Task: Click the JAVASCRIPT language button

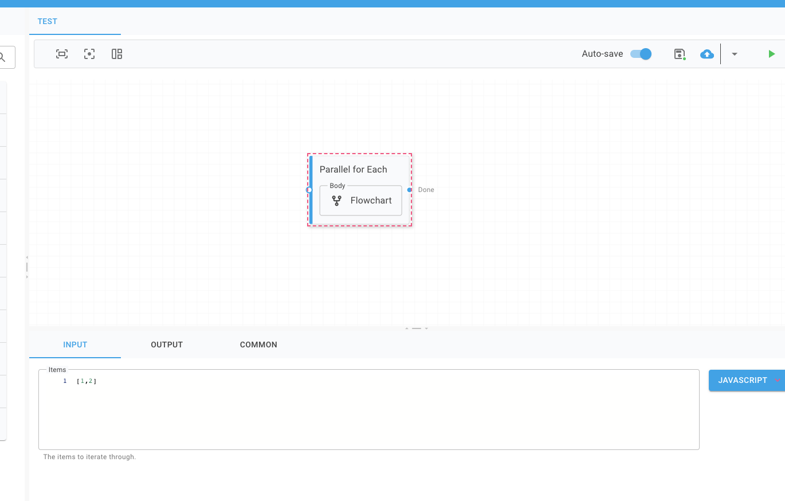Action: pyautogui.click(x=743, y=380)
